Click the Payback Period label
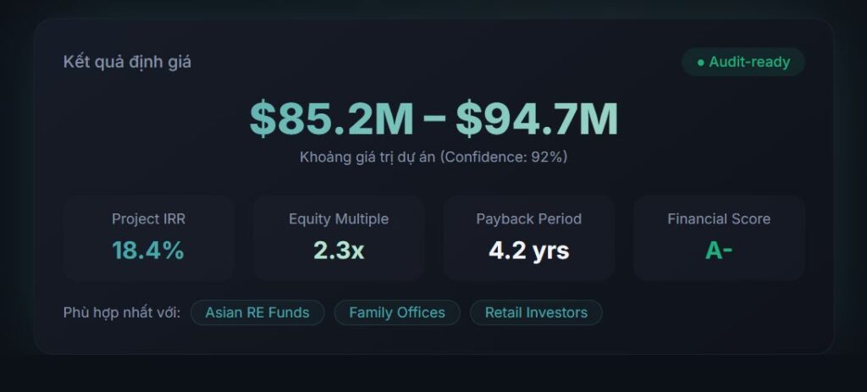Image resolution: width=867 pixels, height=392 pixels. 529,218
